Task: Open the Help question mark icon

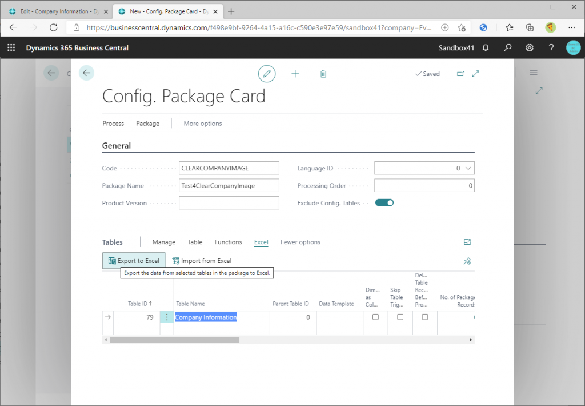Action: (551, 48)
